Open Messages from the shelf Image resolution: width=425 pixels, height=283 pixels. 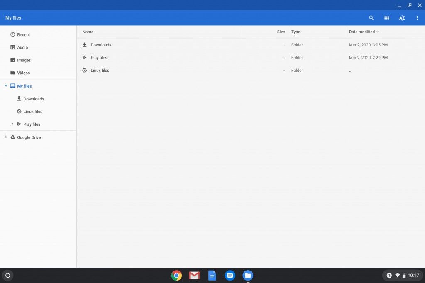[230, 275]
